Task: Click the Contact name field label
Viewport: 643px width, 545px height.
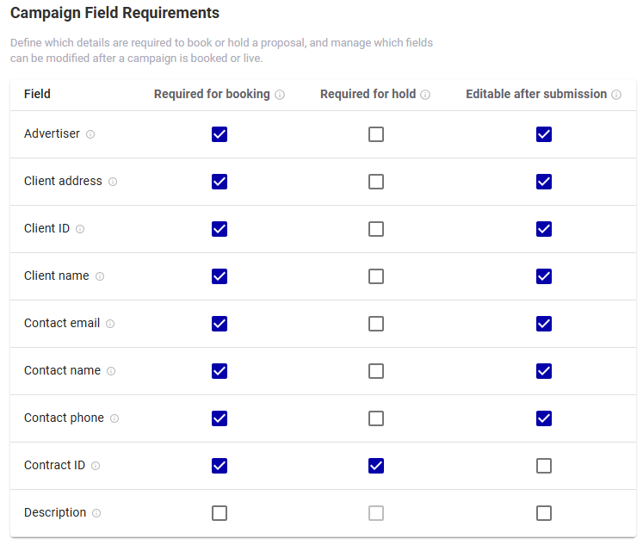Action: [62, 370]
